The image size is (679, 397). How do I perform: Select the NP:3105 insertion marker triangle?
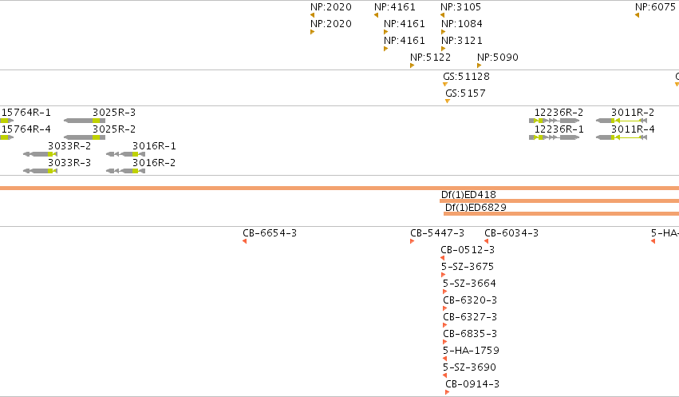click(x=442, y=15)
